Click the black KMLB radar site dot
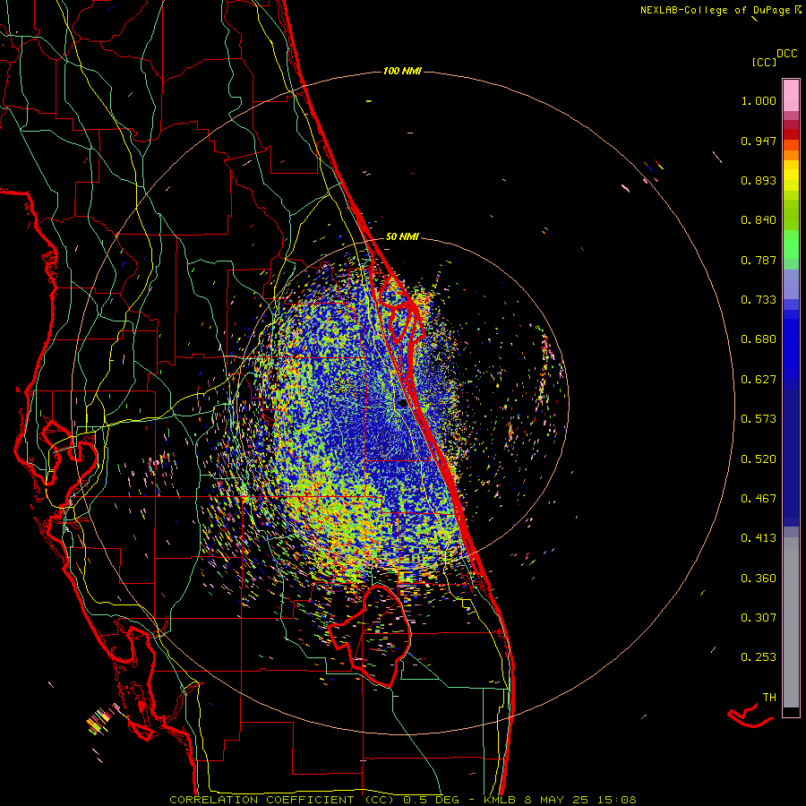This screenshot has height=806, width=806. 402,404
